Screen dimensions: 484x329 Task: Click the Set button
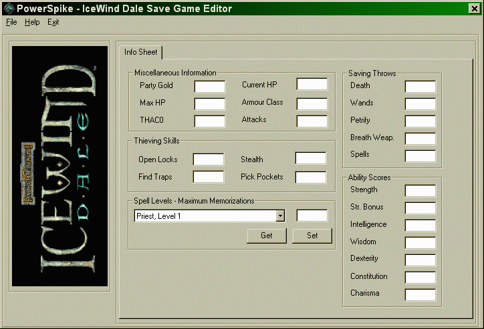pyautogui.click(x=312, y=236)
